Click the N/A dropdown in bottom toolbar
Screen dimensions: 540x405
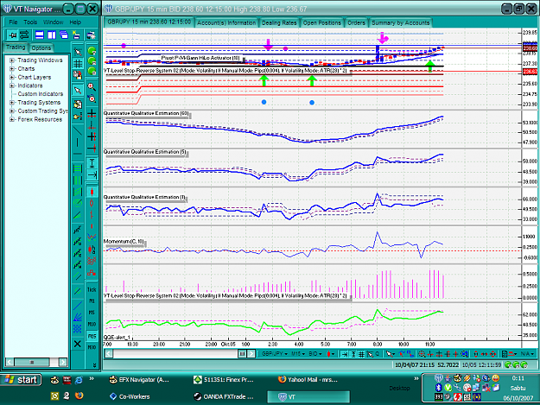(527, 354)
